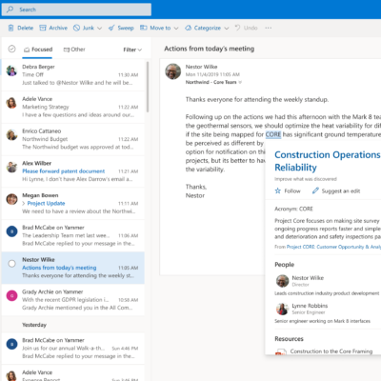Archive the selected message
The height and width of the screenshot is (381, 381).
point(53,28)
